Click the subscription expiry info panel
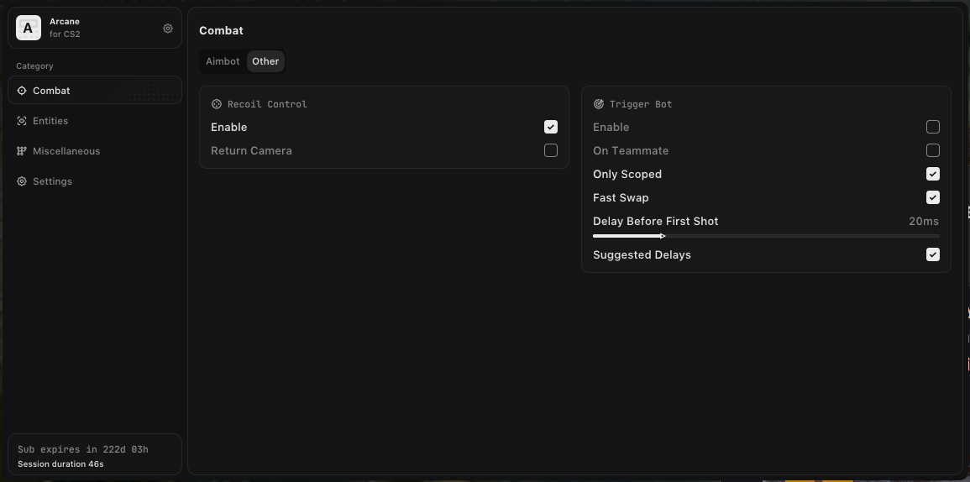 pyautogui.click(x=94, y=456)
